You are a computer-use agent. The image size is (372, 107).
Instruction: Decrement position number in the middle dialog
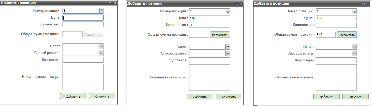click(x=228, y=13)
